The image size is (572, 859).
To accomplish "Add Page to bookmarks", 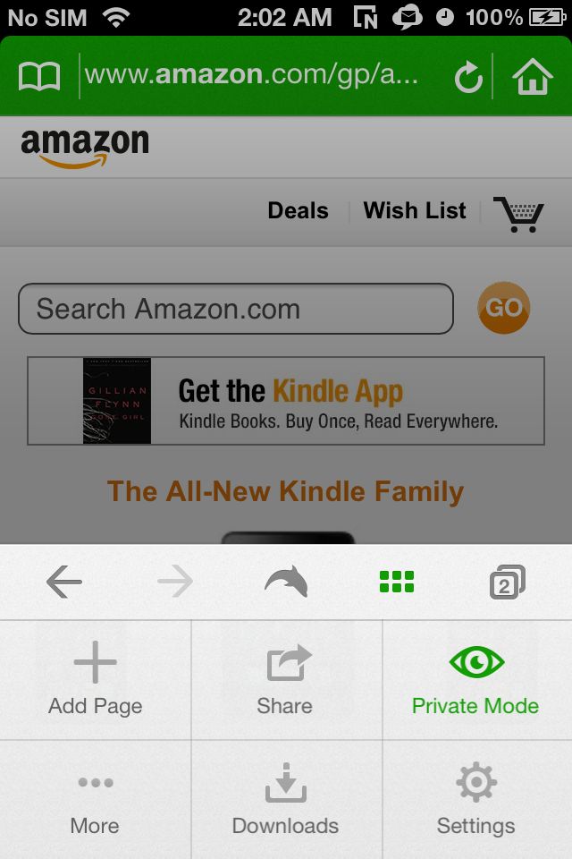I will [x=96, y=680].
